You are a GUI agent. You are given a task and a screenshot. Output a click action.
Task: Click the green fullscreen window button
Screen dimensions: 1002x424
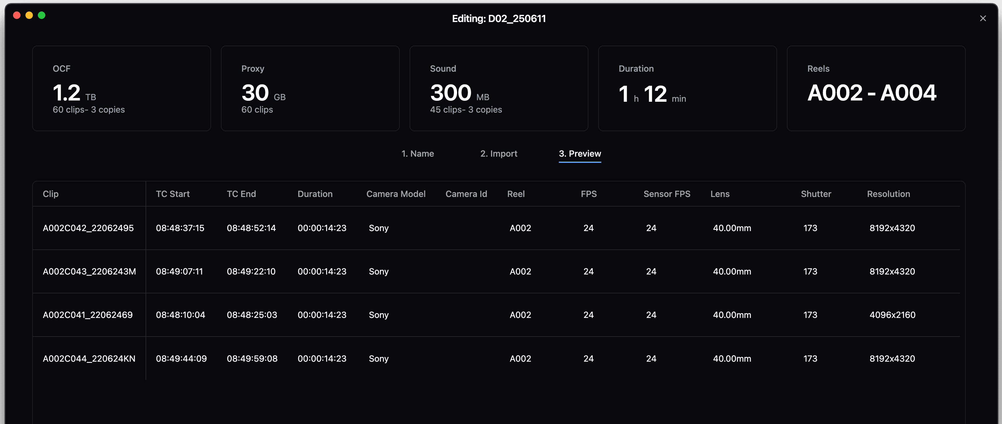42,15
